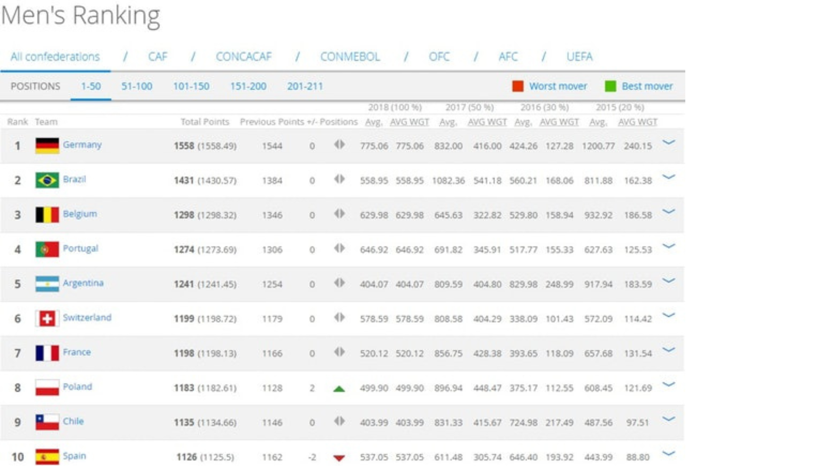
Task: Expand the France row details chevron
Action: (669, 349)
